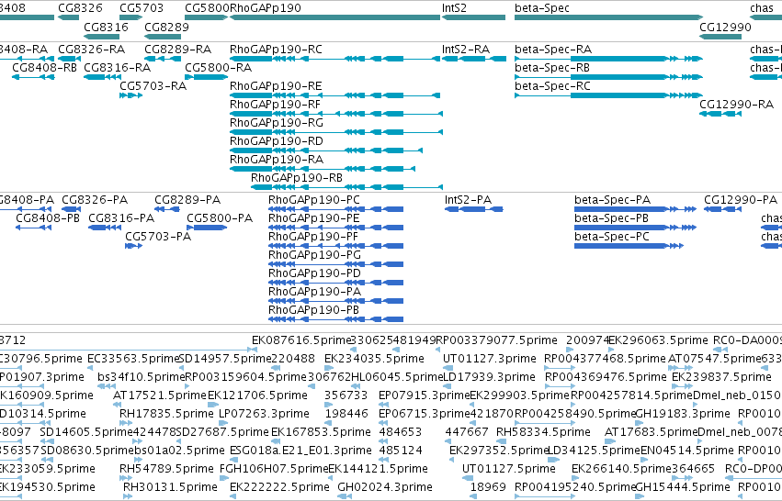Viewport: 782px width, 501px height.
Task: Select the CG5703-PA protein label
Action: (x=158, y=237)
